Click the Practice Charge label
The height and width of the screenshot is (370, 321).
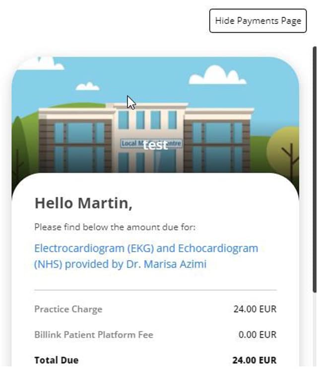(68, 309)
